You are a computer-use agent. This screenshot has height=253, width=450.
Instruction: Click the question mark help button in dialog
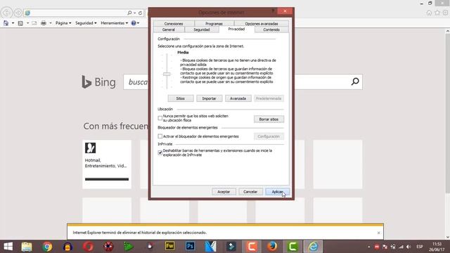tap(273, 11)
